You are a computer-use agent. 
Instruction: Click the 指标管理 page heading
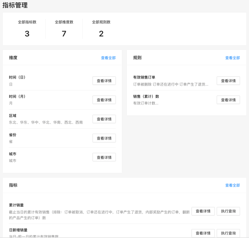click(x=15, y=5)
